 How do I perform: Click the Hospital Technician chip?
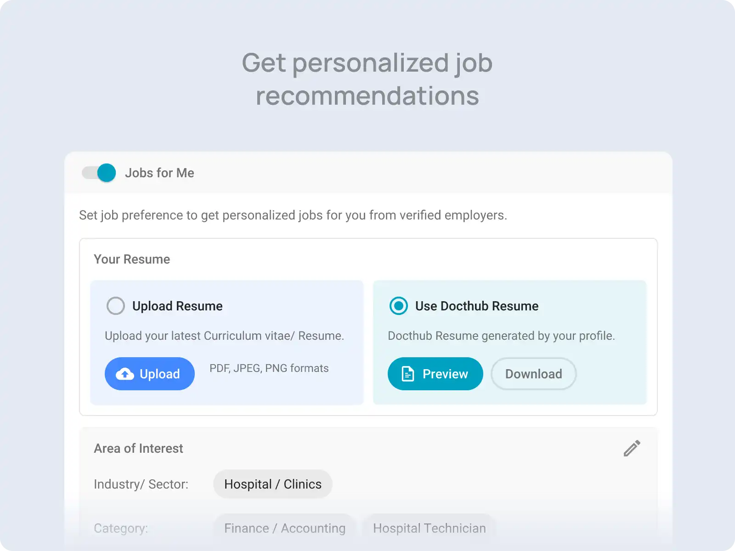[430, 528]
